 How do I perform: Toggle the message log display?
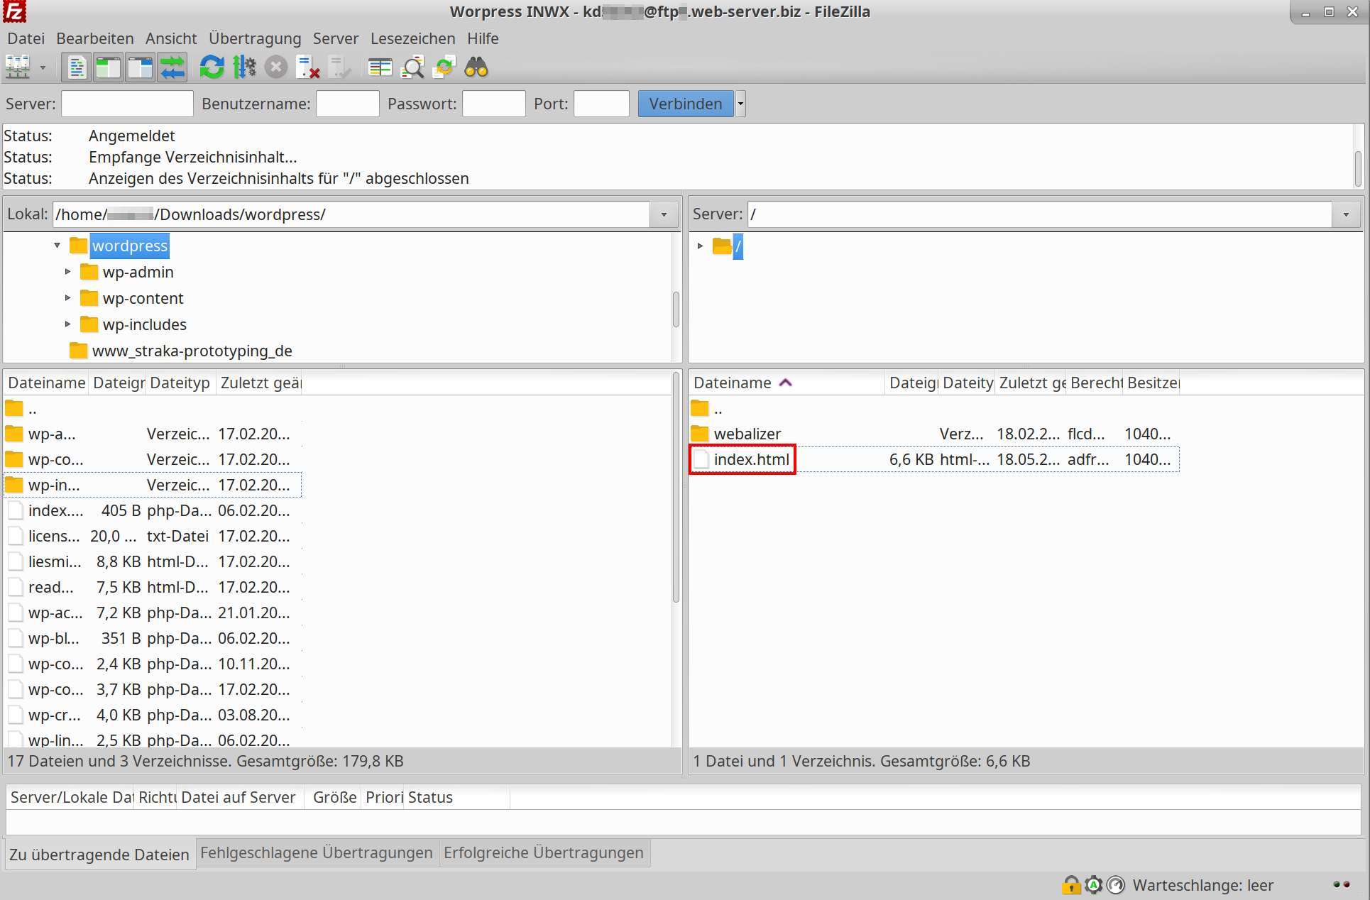76,67
